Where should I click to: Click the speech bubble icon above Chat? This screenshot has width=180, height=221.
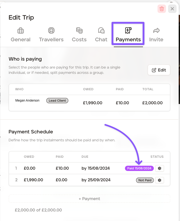tap(101, 31)
